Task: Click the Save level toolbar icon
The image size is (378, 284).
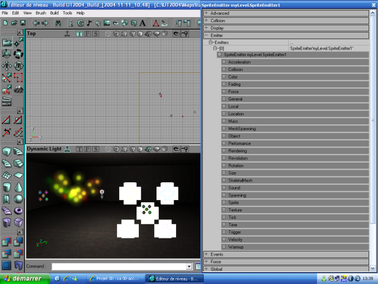Action: (22, 23)
